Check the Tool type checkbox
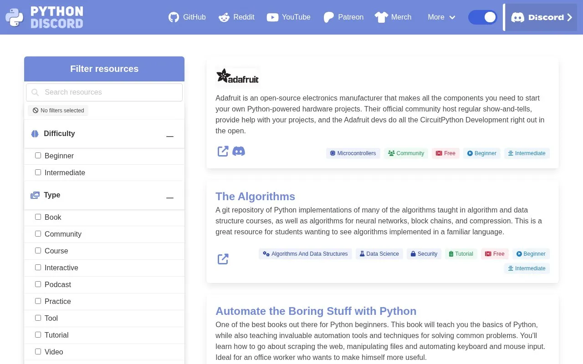Image resolution: width=583 pixels, height=364 pixels. pos(38,318)
